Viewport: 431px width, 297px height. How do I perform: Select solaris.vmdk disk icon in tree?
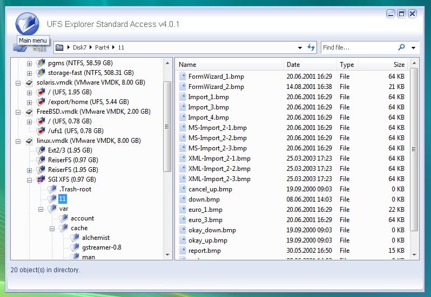pyautogui.click(x=29, y=82)
